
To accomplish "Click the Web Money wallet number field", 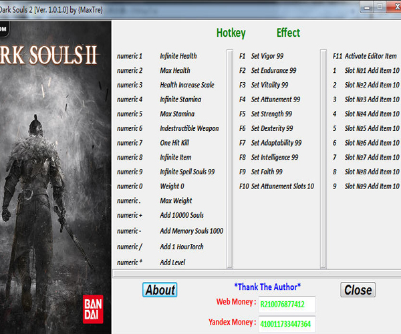I will click(287, 305).
